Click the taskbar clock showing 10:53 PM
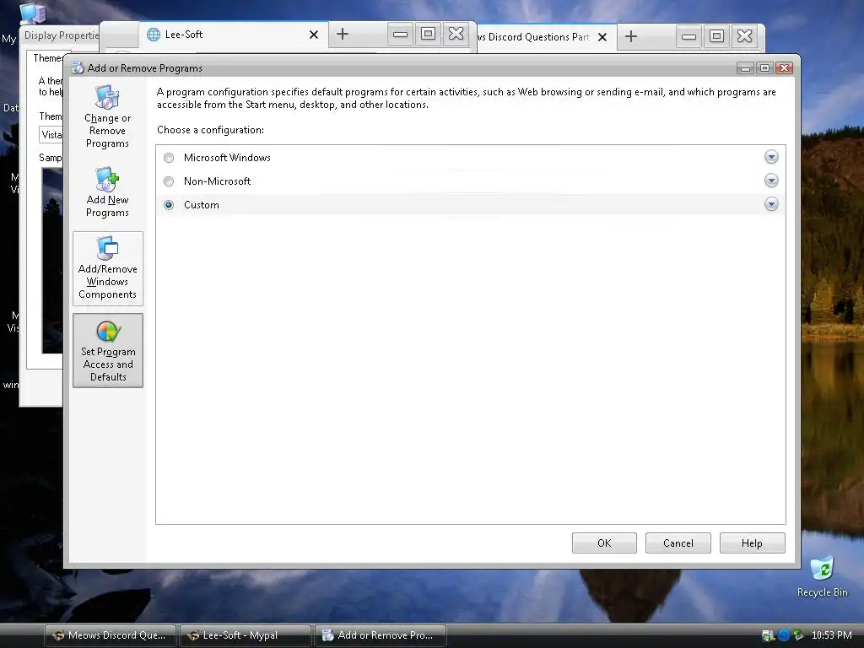 [831, 635]
